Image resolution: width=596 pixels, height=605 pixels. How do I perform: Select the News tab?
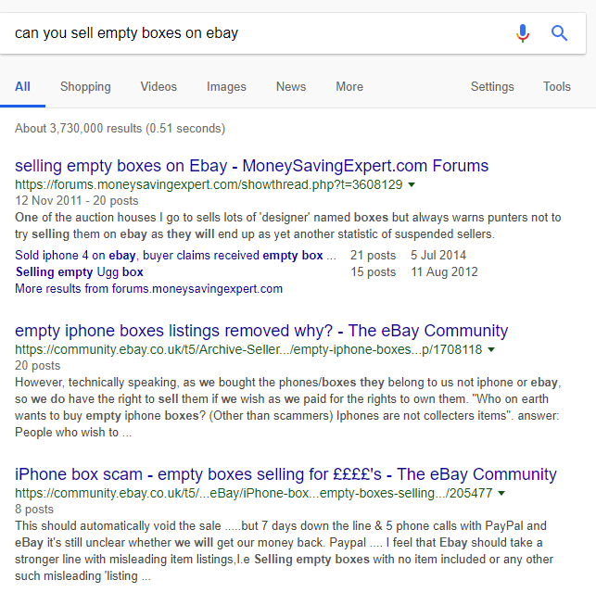coord(291,86)
